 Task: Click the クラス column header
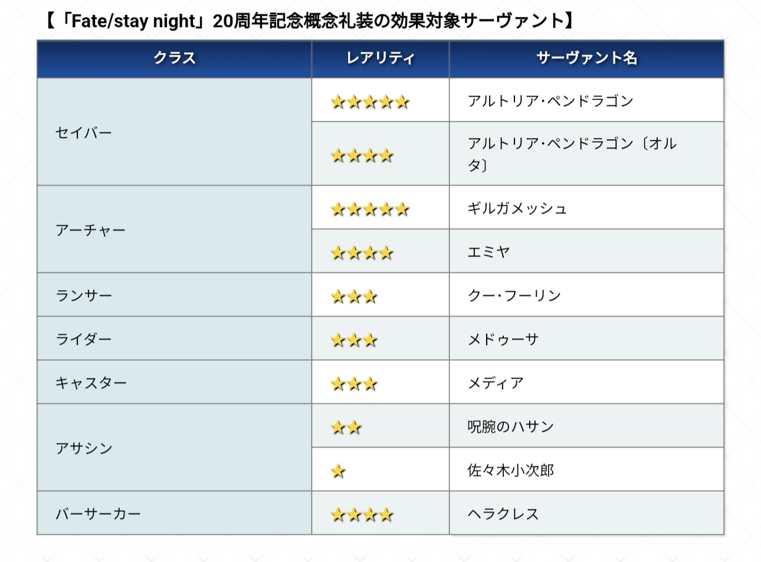[175, 58]
